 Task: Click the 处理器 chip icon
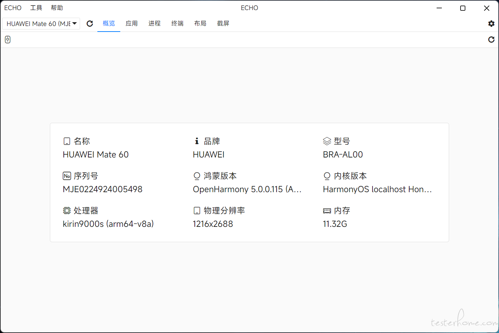coord(67,211)
